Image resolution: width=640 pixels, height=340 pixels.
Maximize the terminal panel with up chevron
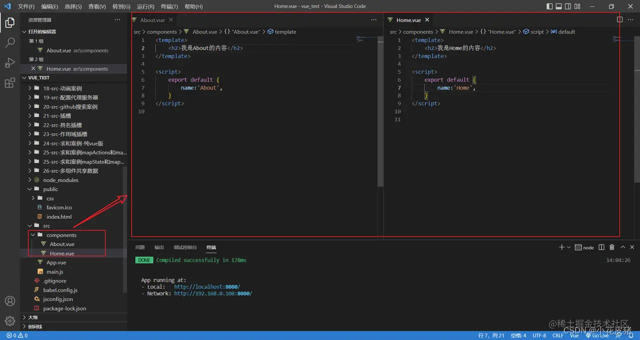(x=623, y=247)
